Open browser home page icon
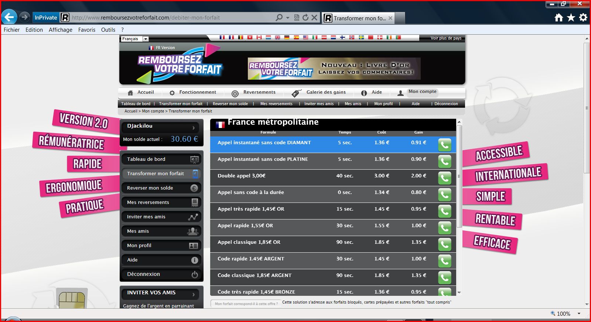 559,17
